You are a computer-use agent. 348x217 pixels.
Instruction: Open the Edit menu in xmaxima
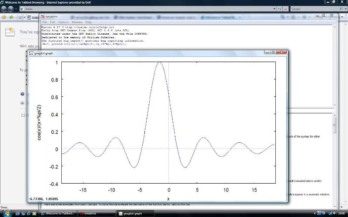point(53,22)
